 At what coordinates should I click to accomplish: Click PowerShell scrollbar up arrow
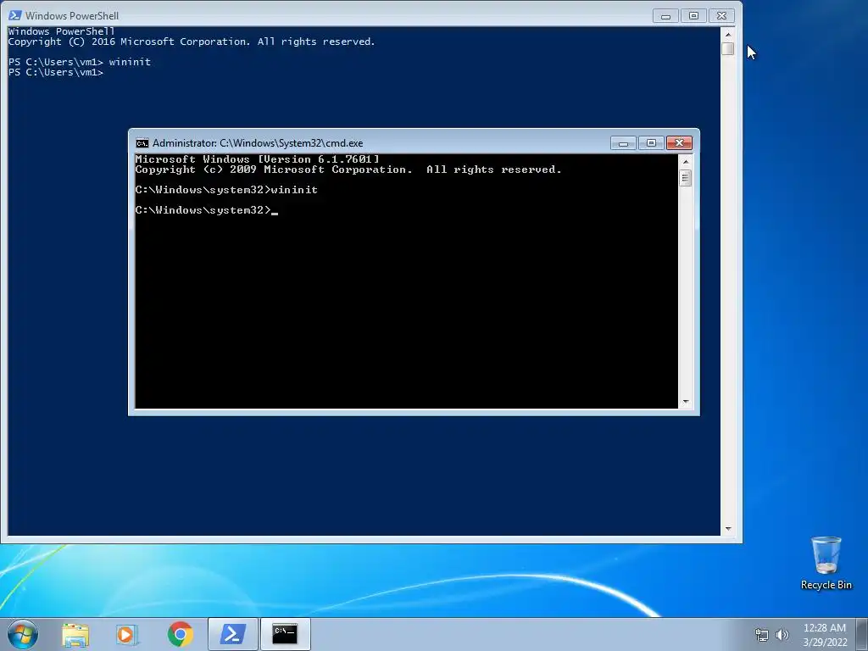click(728, 34)
